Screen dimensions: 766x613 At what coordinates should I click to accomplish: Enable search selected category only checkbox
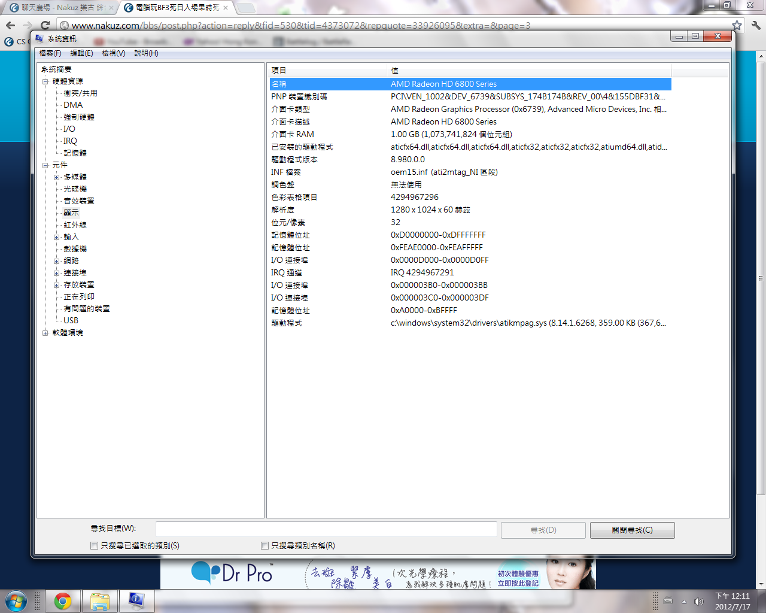click(x=94, y=545)
